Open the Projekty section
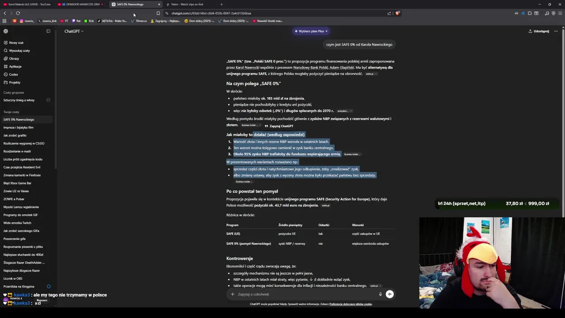Image resolution: width=565 pixels, height=318 pixels. pyautogui.click(x=26, y=83)
